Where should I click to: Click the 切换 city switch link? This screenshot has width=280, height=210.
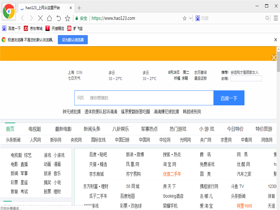[x=79, y=72]
